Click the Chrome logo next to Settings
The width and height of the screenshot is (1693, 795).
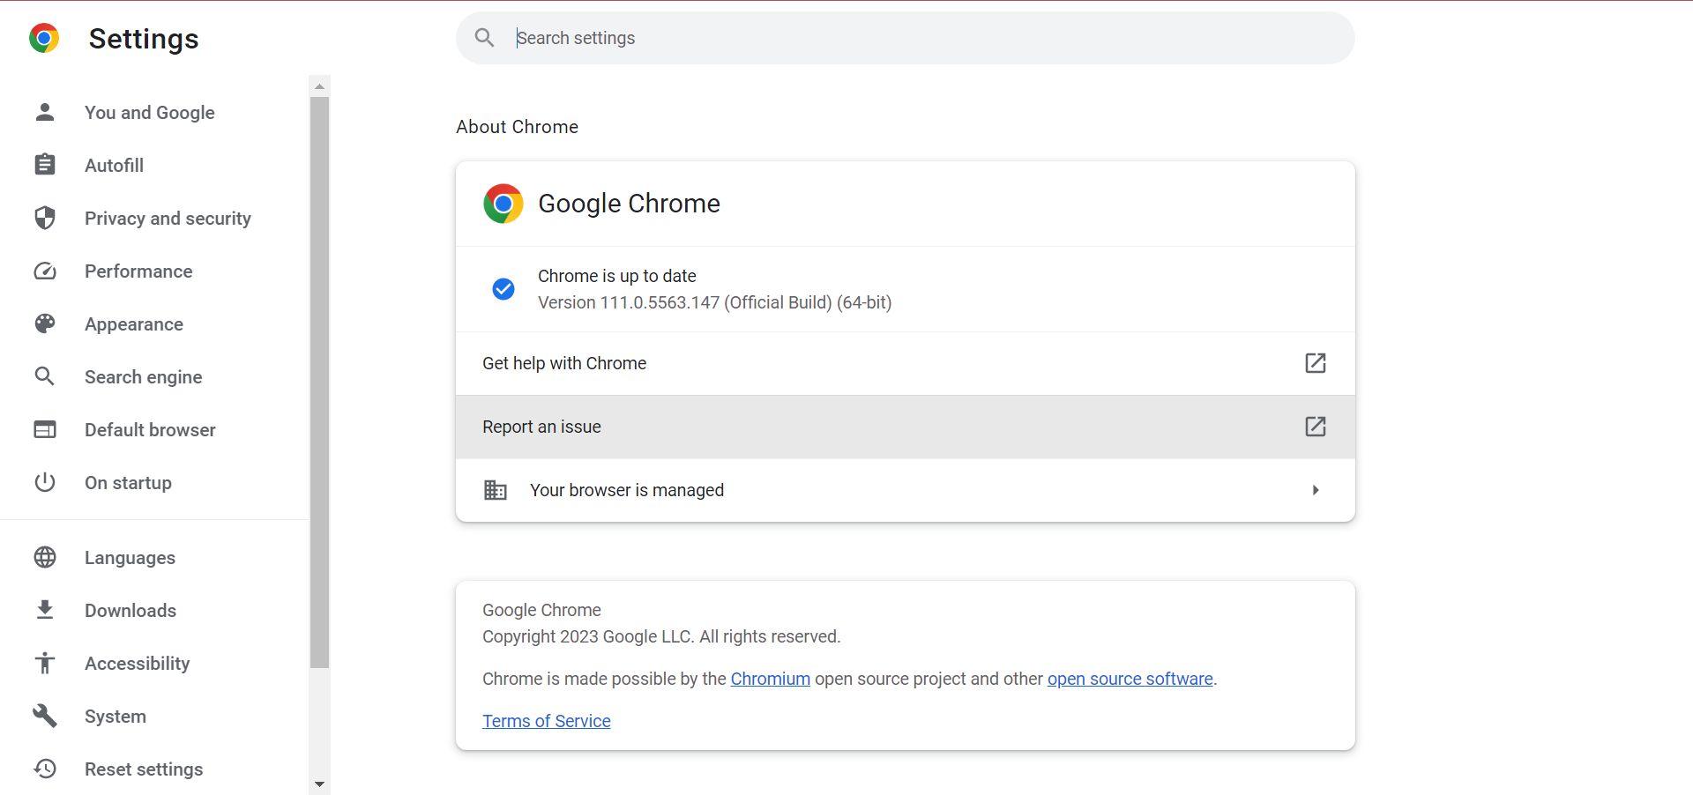(x=44, y=39)
